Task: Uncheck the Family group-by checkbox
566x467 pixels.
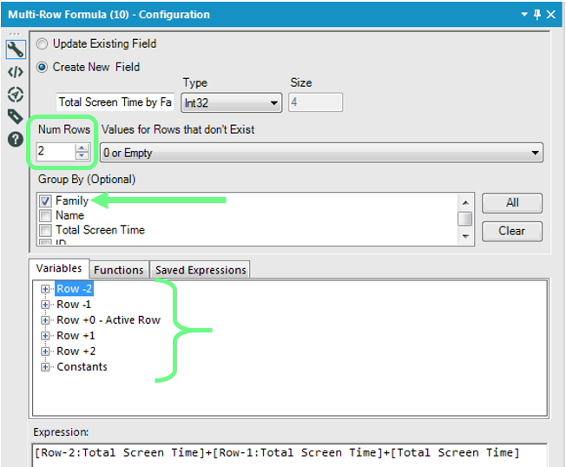Action: [x=45, y=201]
